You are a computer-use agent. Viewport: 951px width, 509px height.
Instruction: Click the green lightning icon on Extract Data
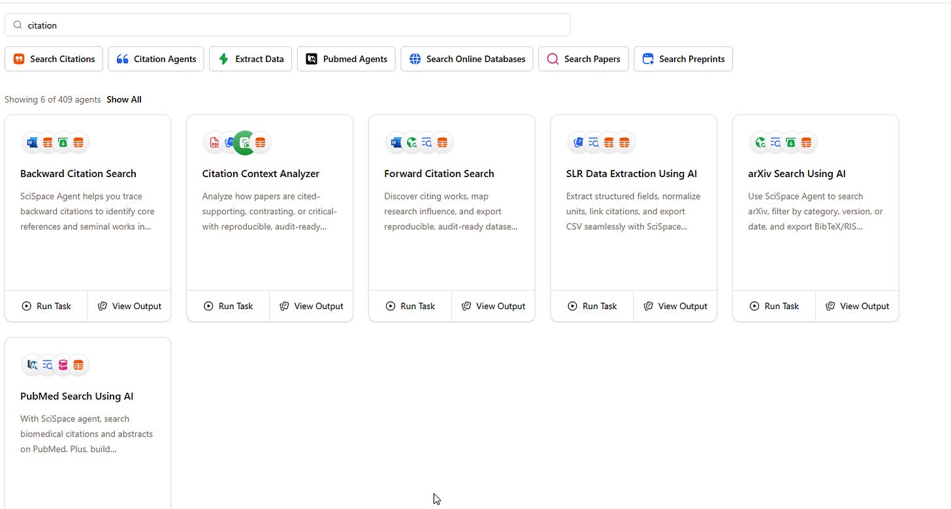click(223, 59)
